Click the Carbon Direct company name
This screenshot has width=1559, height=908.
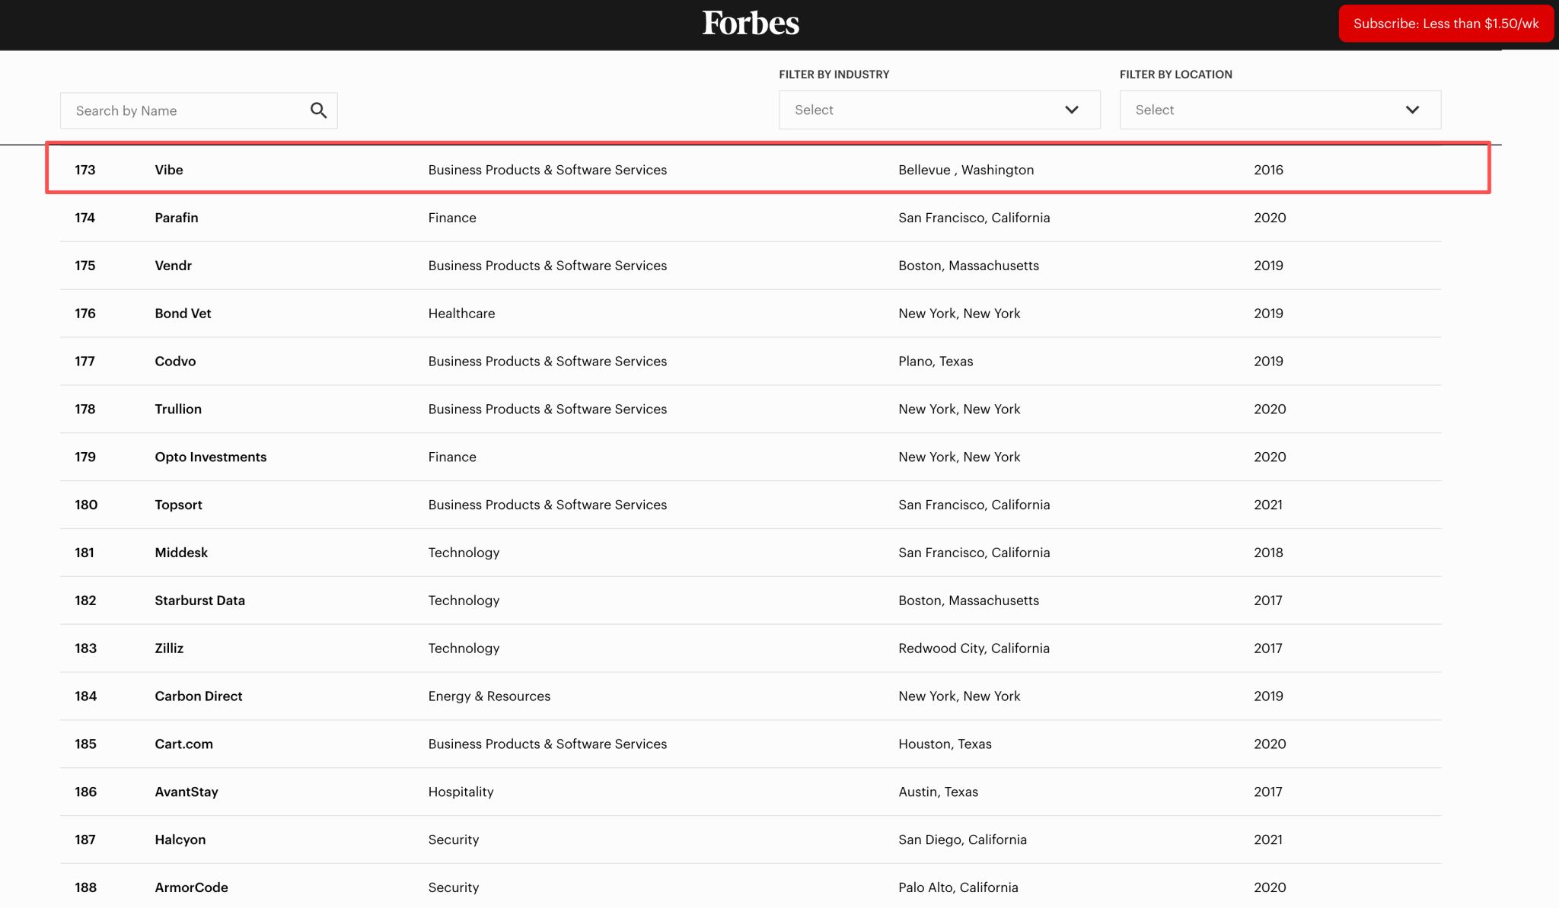[198, 696]
